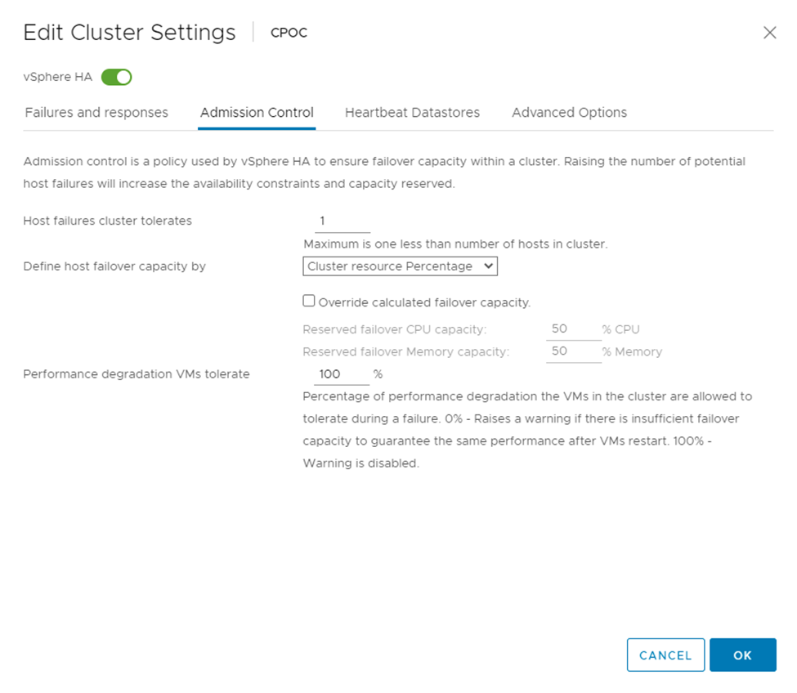This screenshot has width=797, height=693.
Task: Click the Edit Cluster Settings title
Action: tap(129, 33)
